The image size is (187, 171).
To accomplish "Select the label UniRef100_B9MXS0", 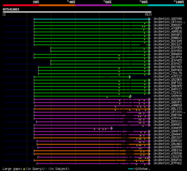I will tap(168, 141).
